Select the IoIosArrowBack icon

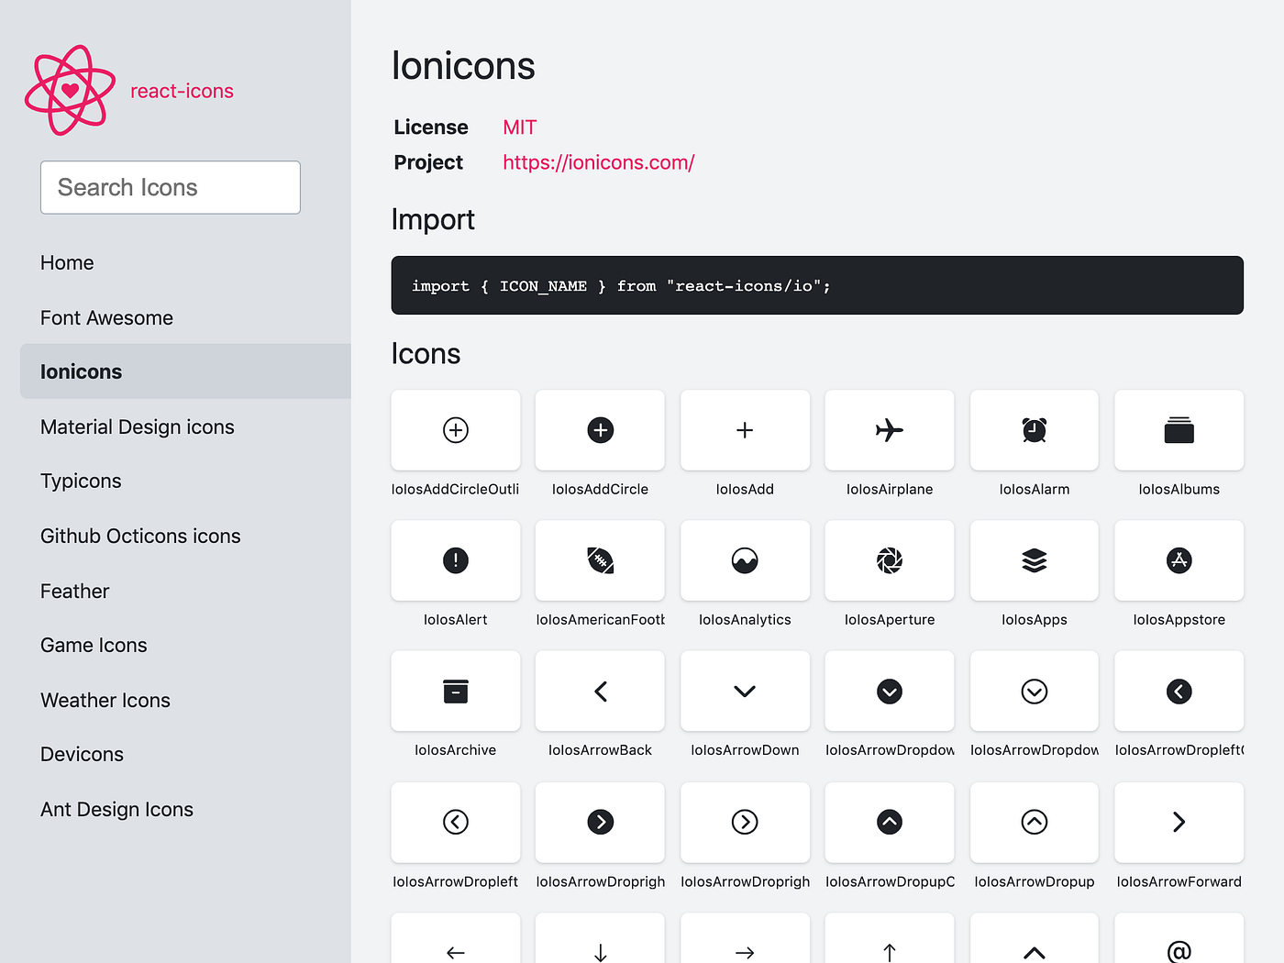pos(600,691)
